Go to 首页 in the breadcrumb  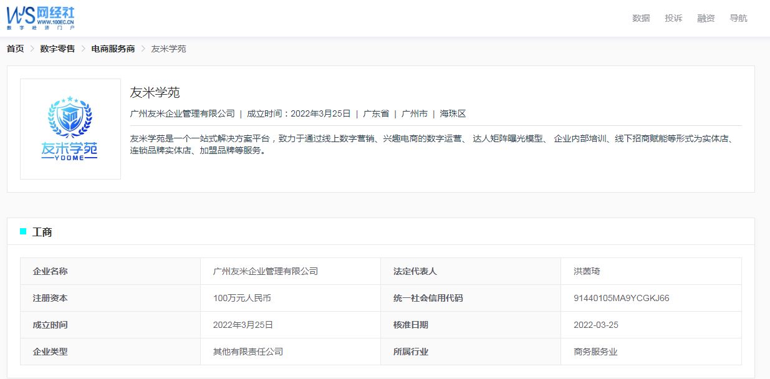tap(15, 49)
